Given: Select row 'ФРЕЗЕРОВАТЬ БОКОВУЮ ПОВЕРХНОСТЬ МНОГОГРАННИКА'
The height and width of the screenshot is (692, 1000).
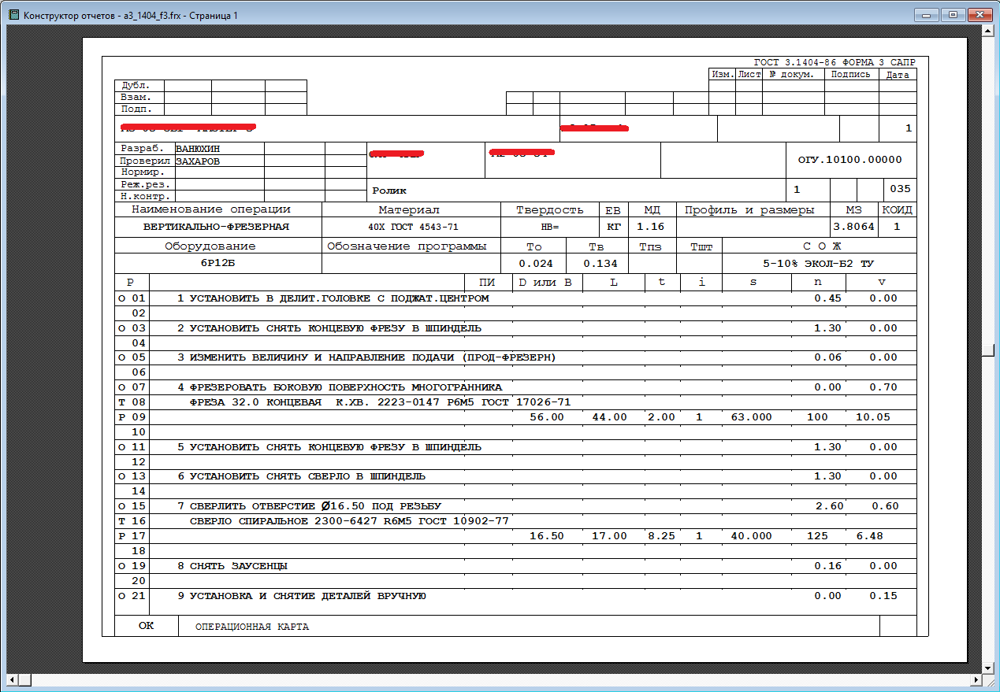Looking at the screenshot, I should (345, 387).
